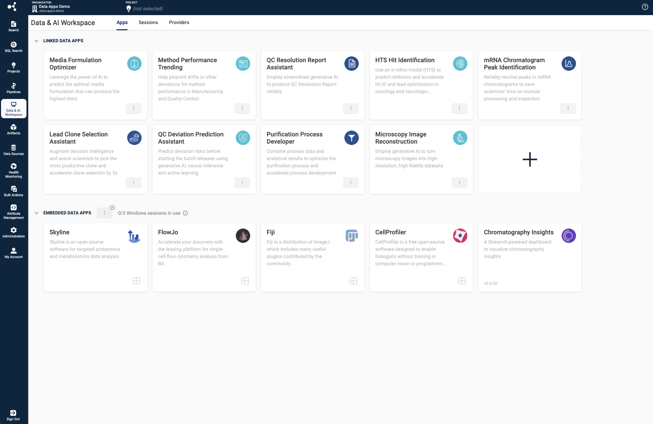This screenshot has height=424, width=653.
Task: Click the Lead Clone Selection Assistant icon
Action: pos(134,138)
